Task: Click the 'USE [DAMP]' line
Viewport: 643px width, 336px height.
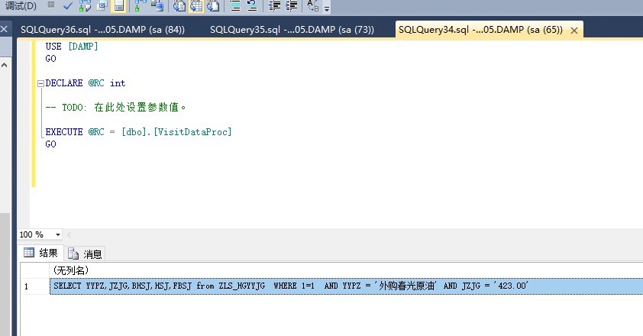Action: coord(72,47)
